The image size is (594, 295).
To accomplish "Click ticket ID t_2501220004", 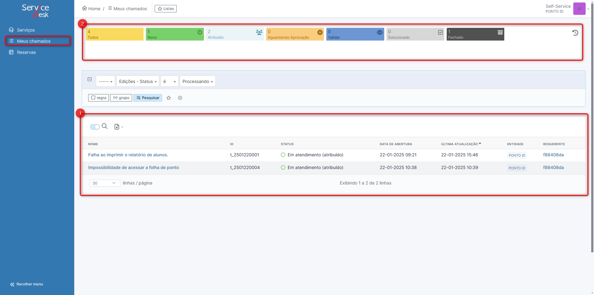I will coord(245,167).
